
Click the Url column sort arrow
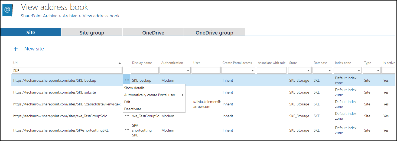(120, 63)
